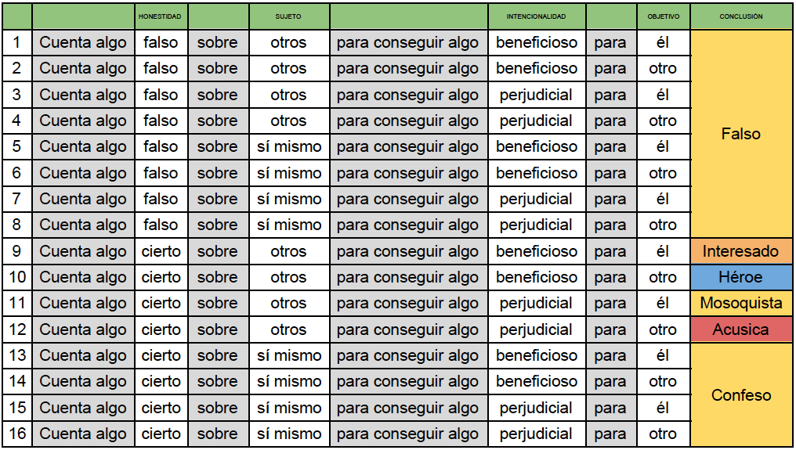
Task: Click the INTENCIONALIDAD column header
Action: [x=536, y=16]
